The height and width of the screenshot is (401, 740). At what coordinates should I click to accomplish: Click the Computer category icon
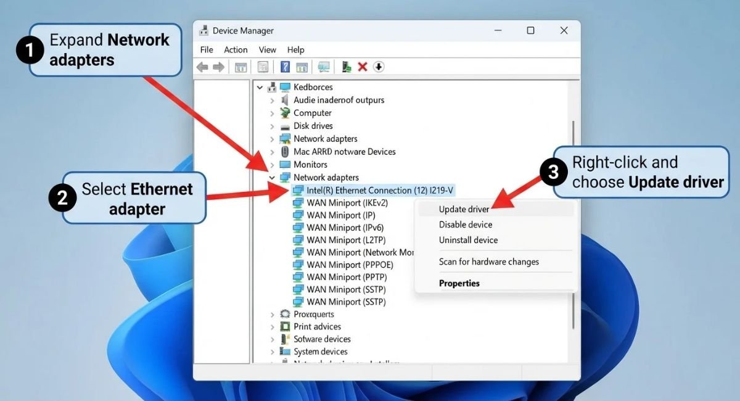285,113
